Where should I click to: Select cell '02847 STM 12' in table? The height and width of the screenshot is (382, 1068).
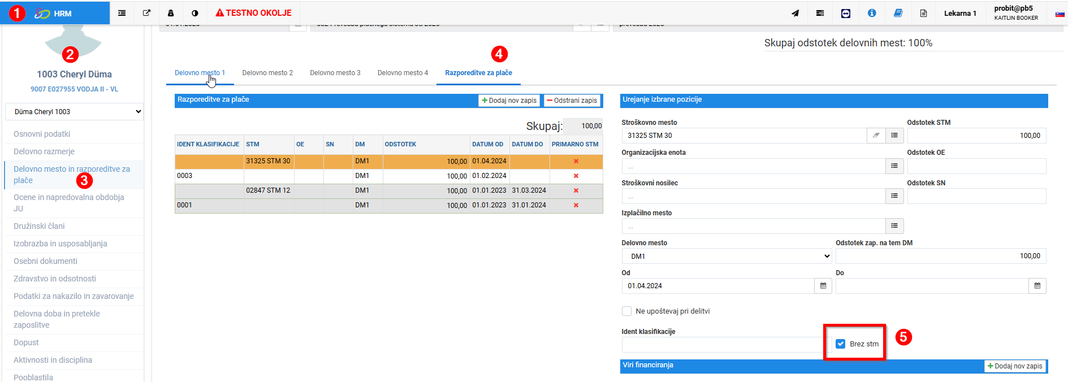268,190
